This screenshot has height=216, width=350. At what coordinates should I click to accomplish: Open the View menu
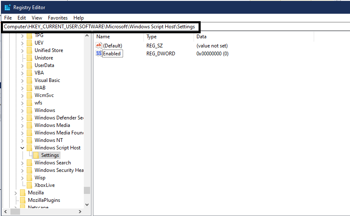[37, 18]
